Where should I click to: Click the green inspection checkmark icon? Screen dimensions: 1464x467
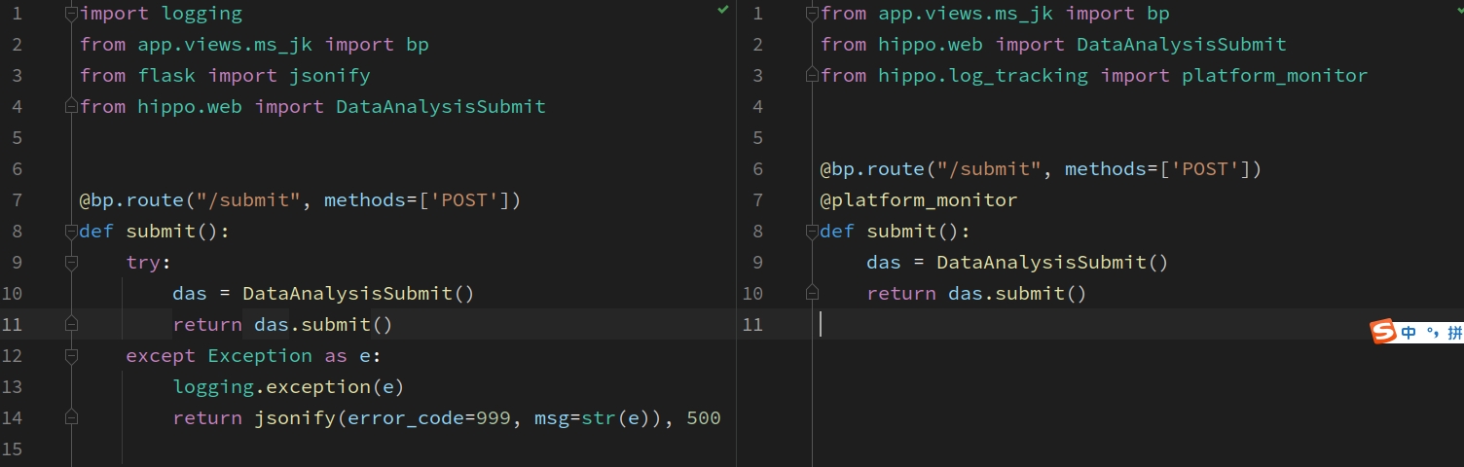[722, 10]
